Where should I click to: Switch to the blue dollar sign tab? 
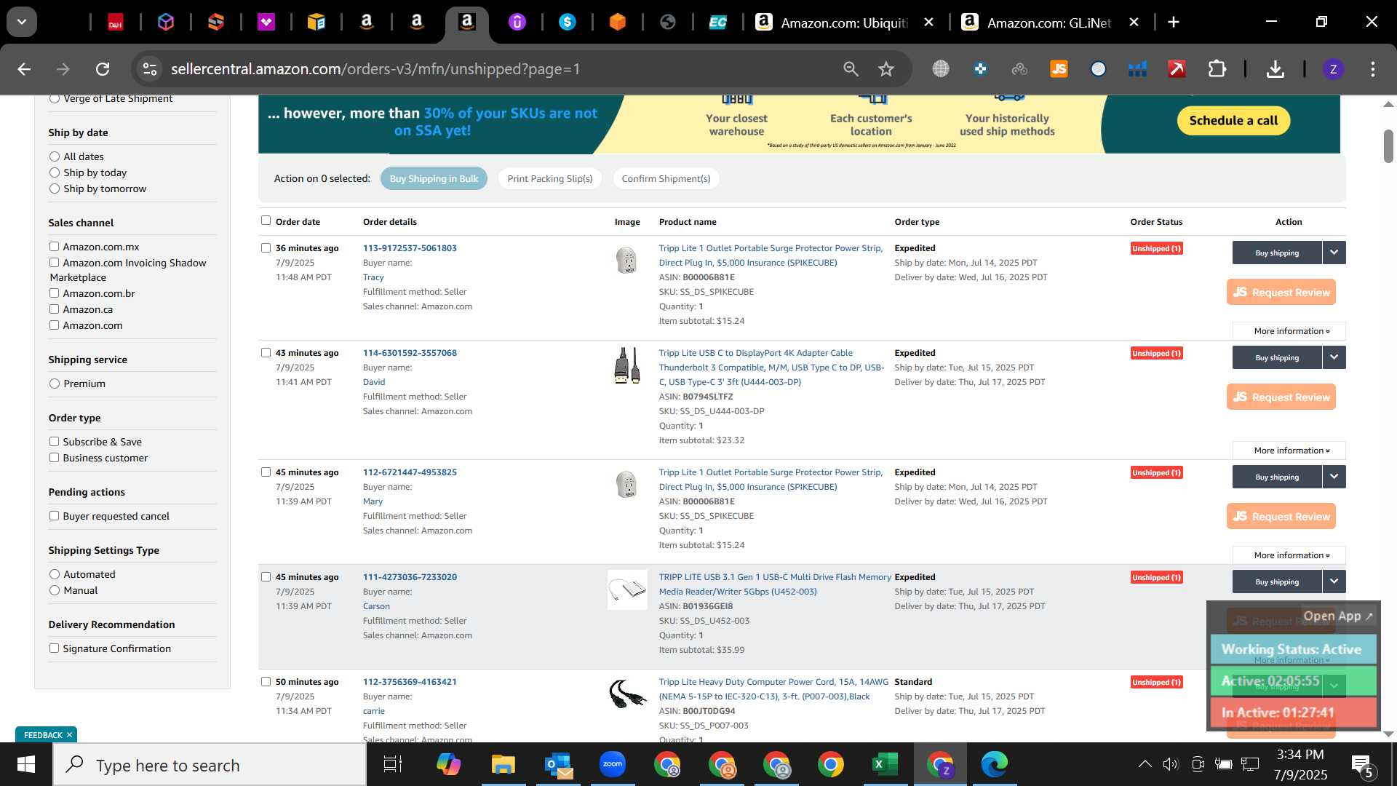(568, 23)
